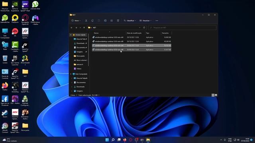The width and height of the screenshot is (255, 143).
Task: Select Epic Games Launcher desktop icon
Action: (x=15, y=60)
